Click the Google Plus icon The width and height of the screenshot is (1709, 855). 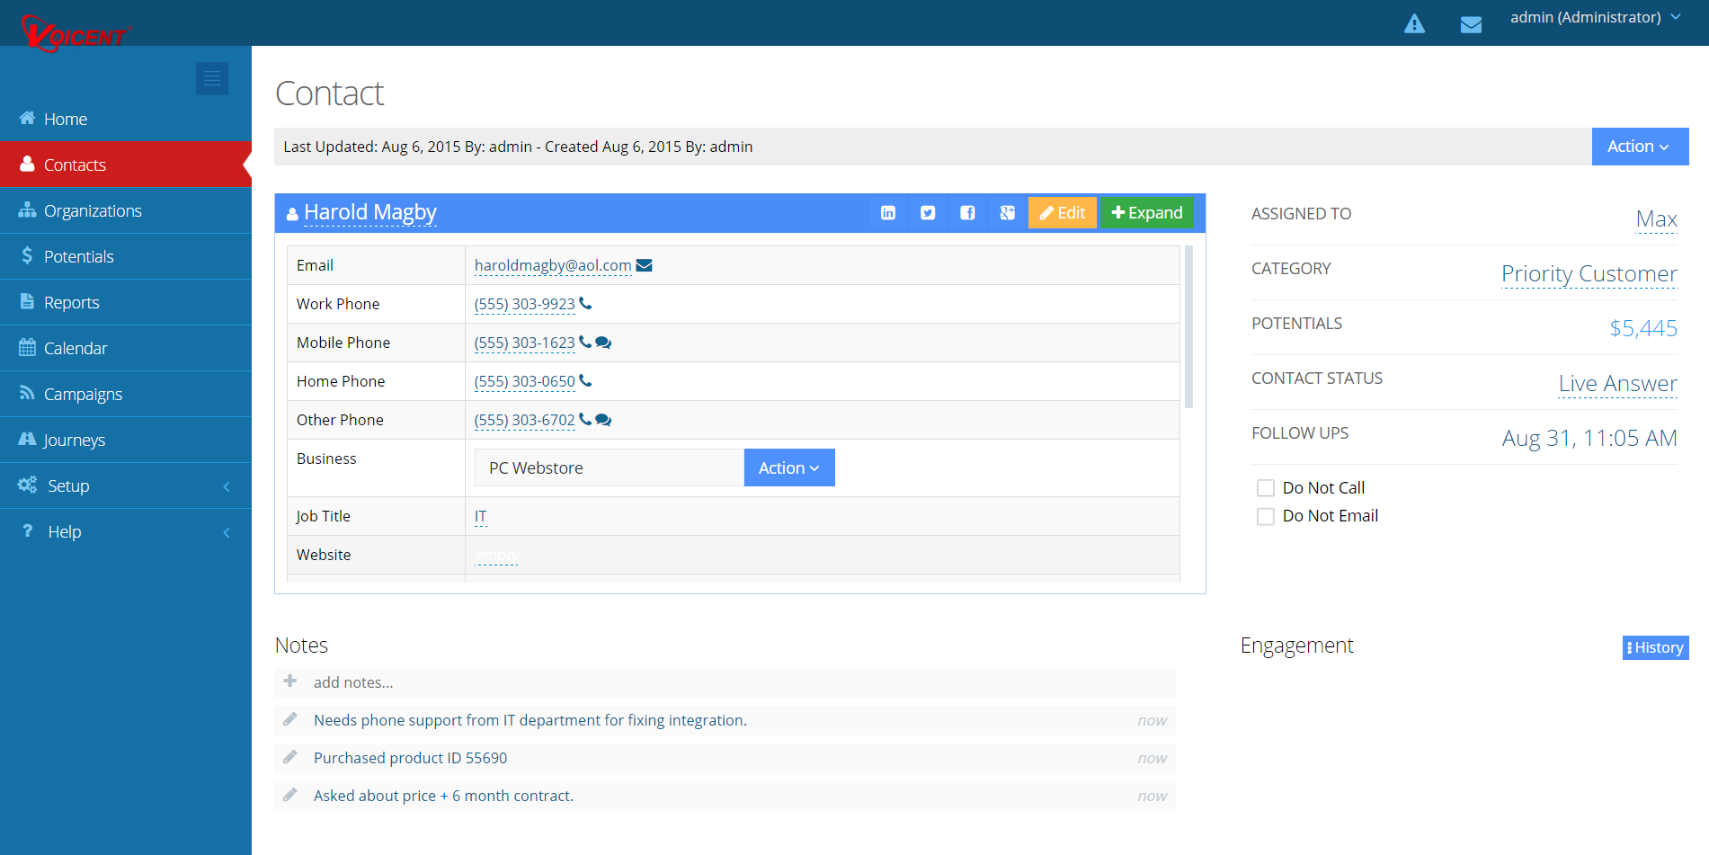pos(1007,213)
